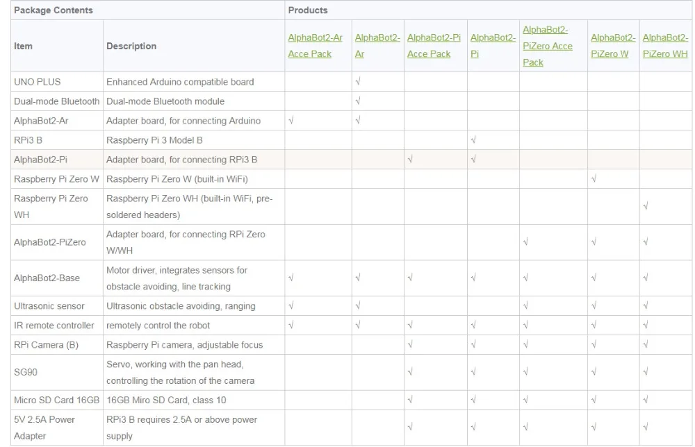This screenshot has width=695, height=447.
Task: Click 'Dual-mode Bluetooth module' description
Action: click(165, 101)
